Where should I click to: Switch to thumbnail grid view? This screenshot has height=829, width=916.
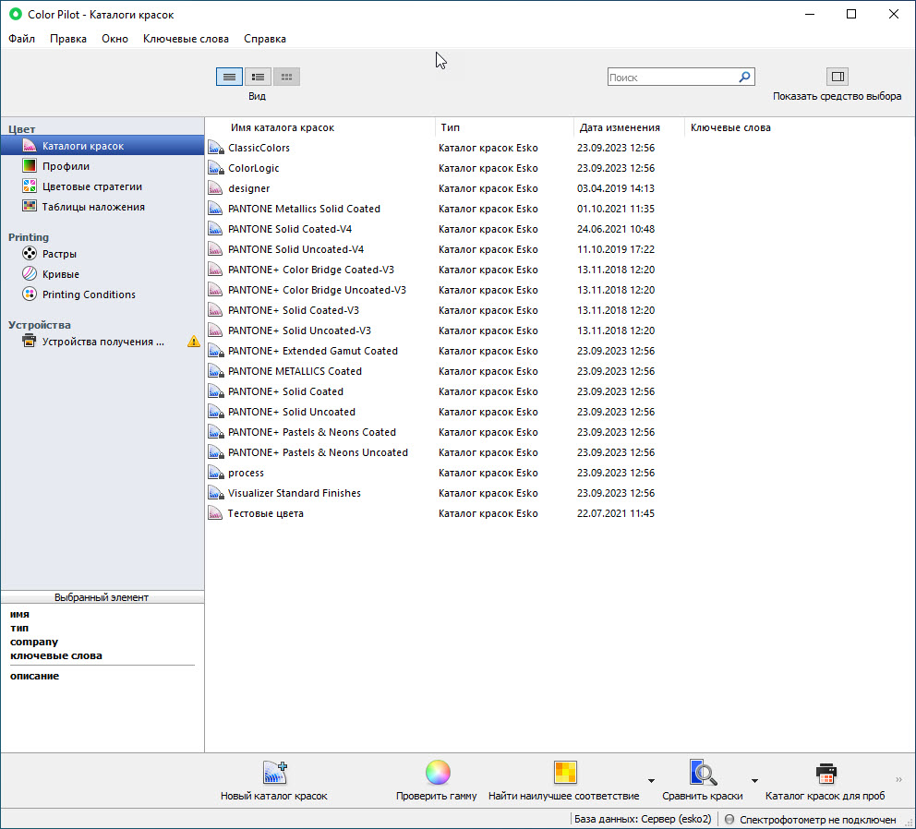pos(286,77)
